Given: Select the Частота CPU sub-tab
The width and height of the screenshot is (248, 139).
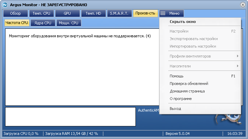Looking at the screenshot, I should 17,23.
